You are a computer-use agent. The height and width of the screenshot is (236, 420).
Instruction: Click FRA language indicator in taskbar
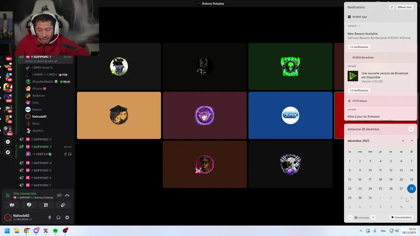(383, 231)
